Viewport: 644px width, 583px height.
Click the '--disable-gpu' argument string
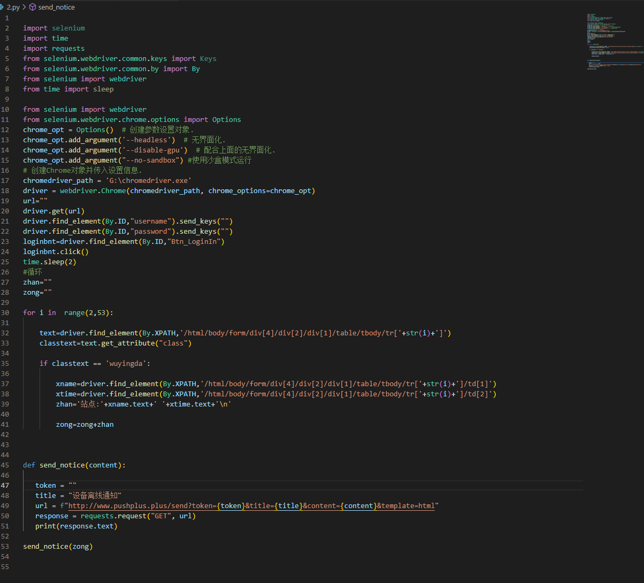coord(155,150)
